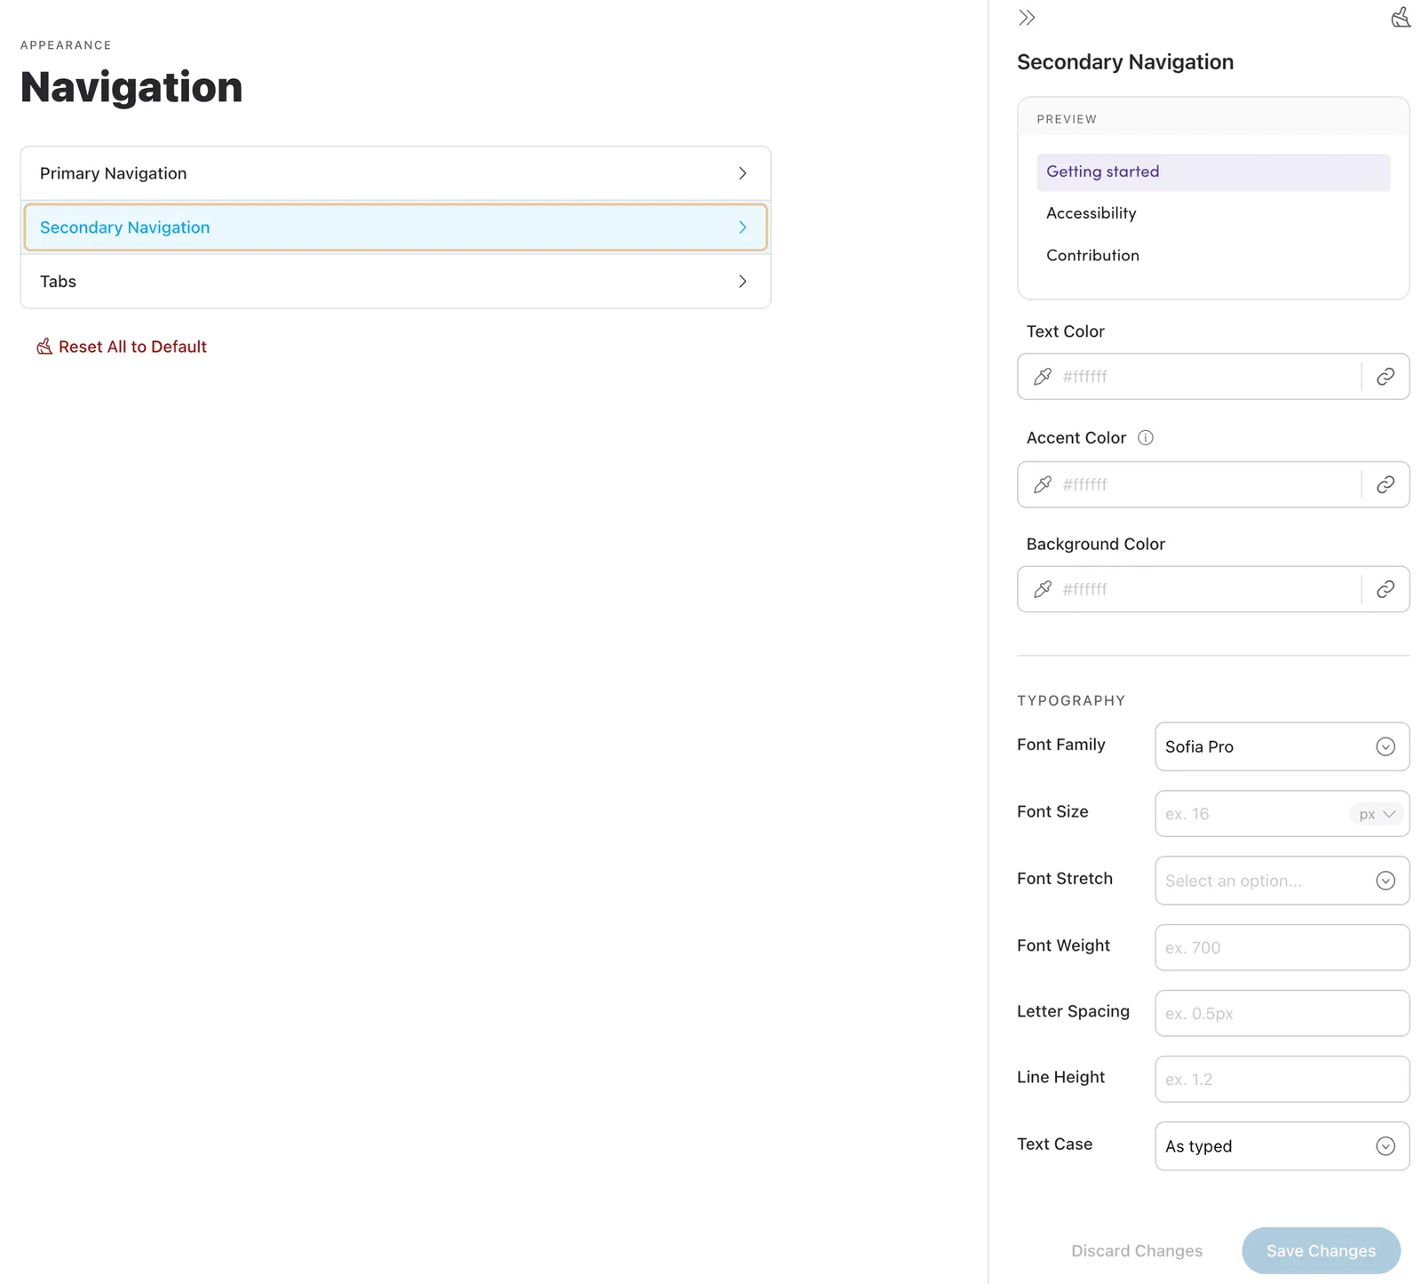Click the reset brush icon atop panel
Viewport: 1421px width, 1284px height.
tap(1401, 18)
